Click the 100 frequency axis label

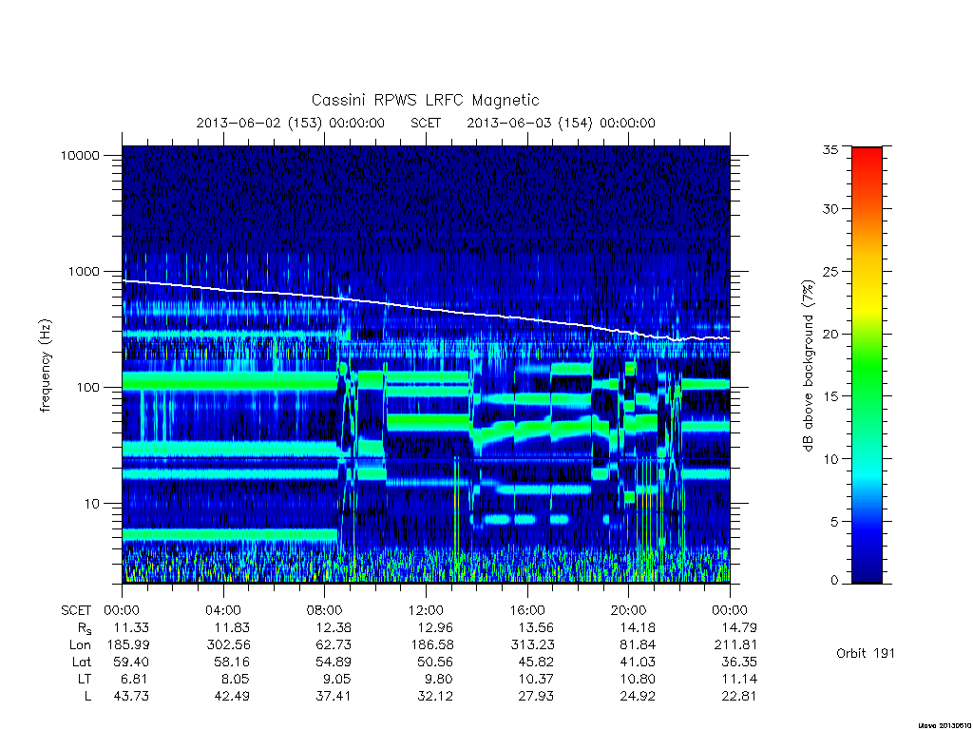87,388
